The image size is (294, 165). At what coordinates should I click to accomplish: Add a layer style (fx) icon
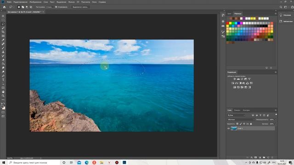[x=251, y=158]
